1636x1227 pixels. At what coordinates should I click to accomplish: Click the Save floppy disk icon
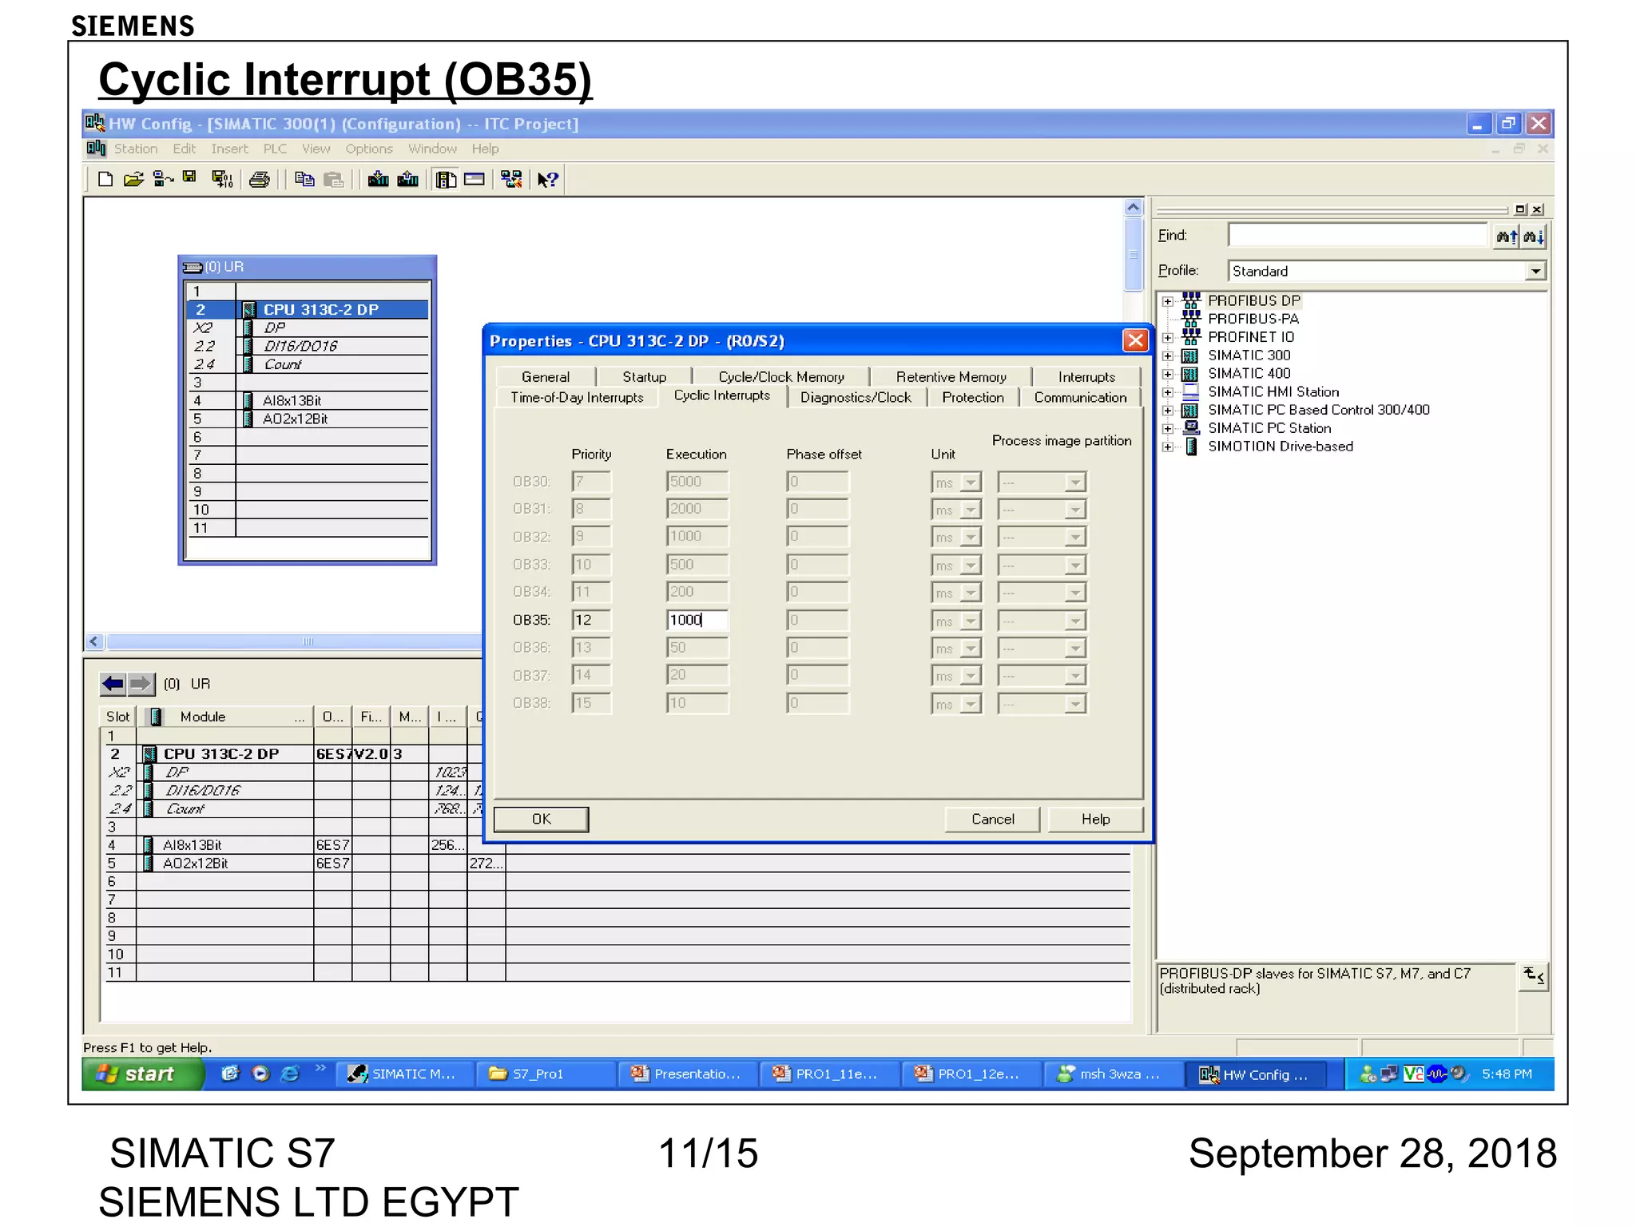pyautogui.click(x=189, y=177)
